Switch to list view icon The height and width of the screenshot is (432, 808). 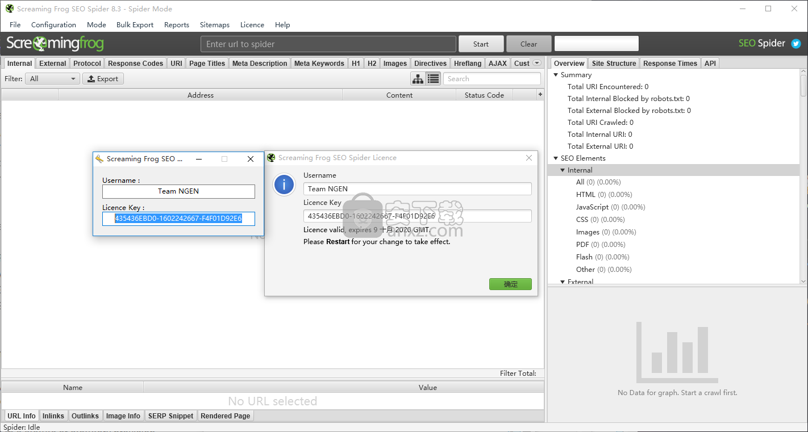tap(433, 79)
